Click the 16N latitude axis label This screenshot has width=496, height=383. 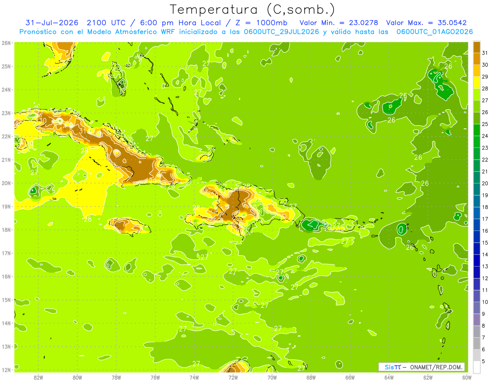click(x=6, y=276)
